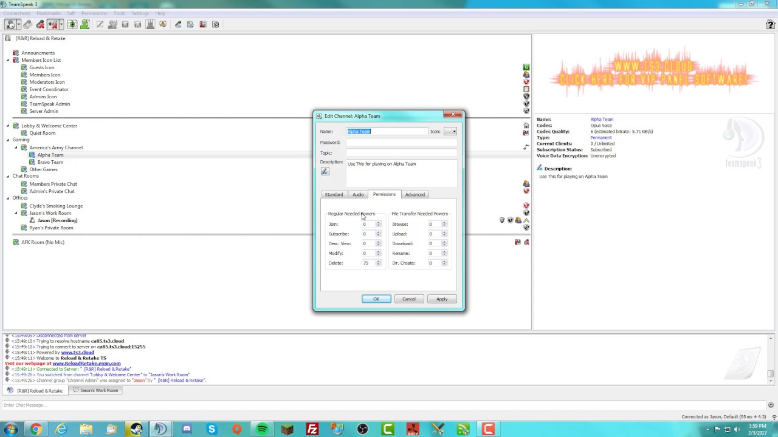Open the channel Icon dropdown
Viewport: 778px width, 437px height.
(x=450, y=131)
